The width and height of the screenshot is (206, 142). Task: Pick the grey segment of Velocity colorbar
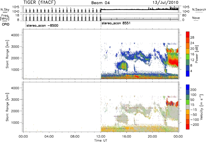188,107
